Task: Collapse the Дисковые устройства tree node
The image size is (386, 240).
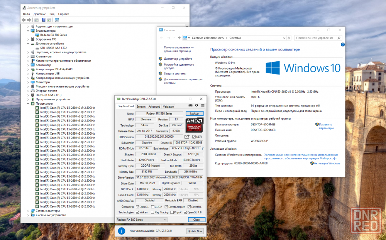Action: 28,44
